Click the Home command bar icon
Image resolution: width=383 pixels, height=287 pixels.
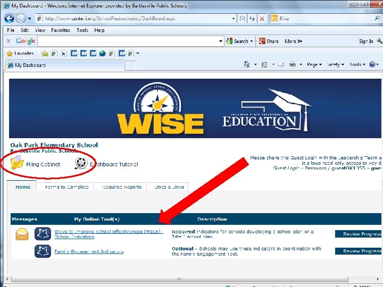[x=247, y=64]
